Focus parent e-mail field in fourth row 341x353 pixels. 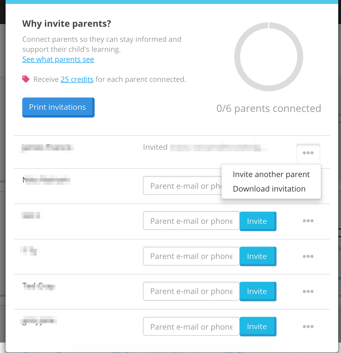(x=191, y=256)
